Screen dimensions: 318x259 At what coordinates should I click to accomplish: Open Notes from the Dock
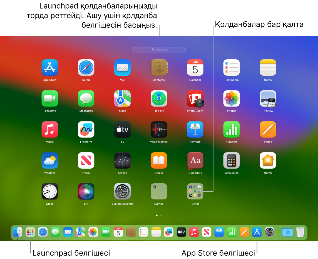(156, 232)
